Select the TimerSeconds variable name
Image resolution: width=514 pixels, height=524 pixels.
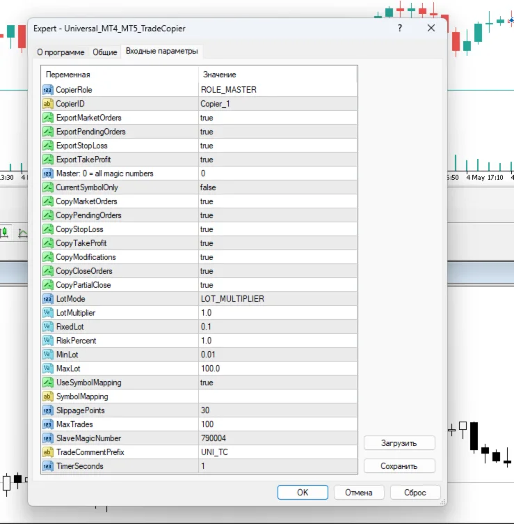(80, 466)
